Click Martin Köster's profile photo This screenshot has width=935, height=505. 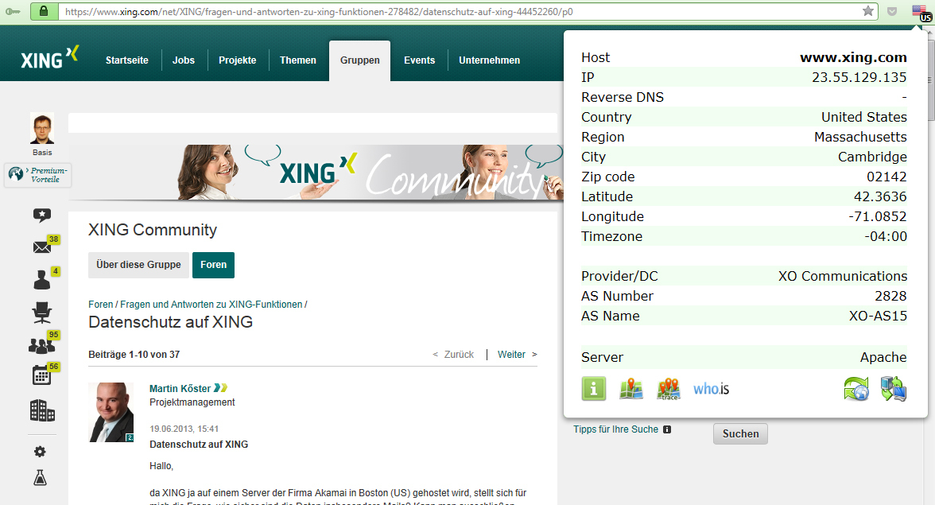click(111, 412)
